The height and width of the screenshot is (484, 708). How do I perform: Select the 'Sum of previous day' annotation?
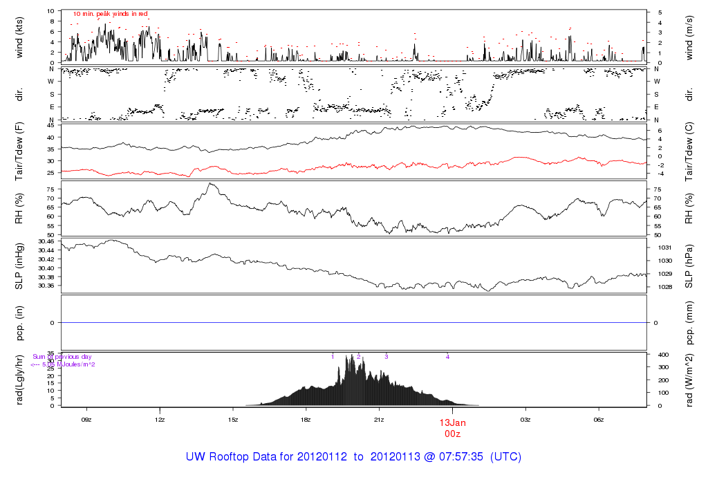tap(62, 357)
